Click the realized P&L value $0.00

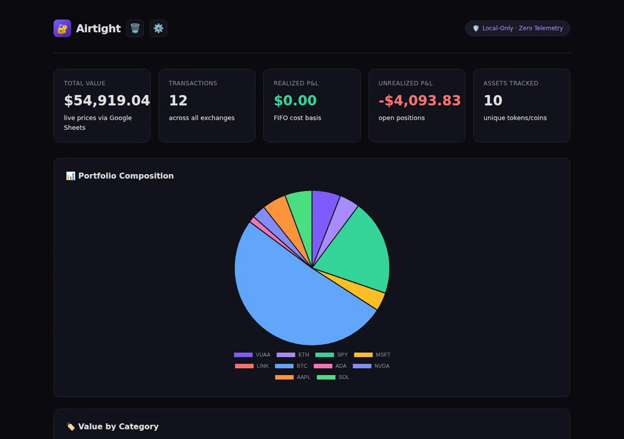coord(295,101)
